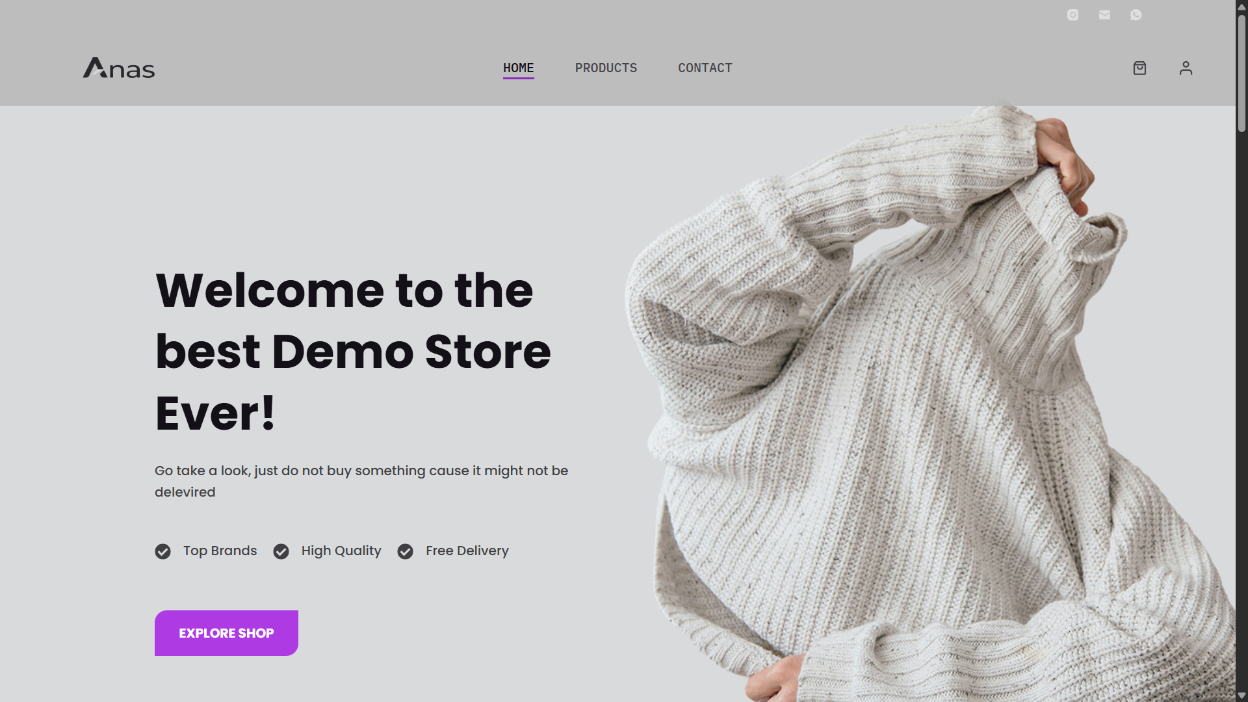The image size is (1248, 702).
Task: Click the email envelope icon
Action: (1104, 15)
